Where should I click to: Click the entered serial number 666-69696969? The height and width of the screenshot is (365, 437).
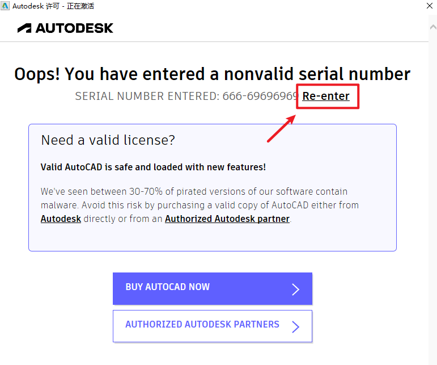(x=260, y=96)
